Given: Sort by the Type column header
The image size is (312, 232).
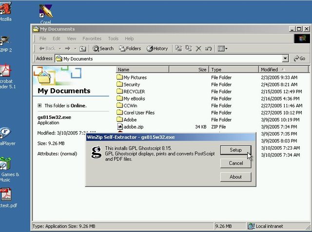Looking at the screenshot, I should tap(234, 69).
